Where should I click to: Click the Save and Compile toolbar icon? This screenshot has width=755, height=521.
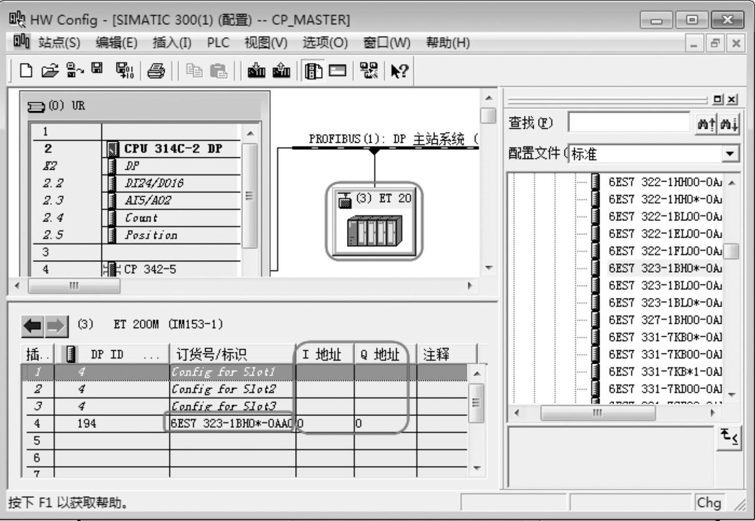(x=124, y=70)
